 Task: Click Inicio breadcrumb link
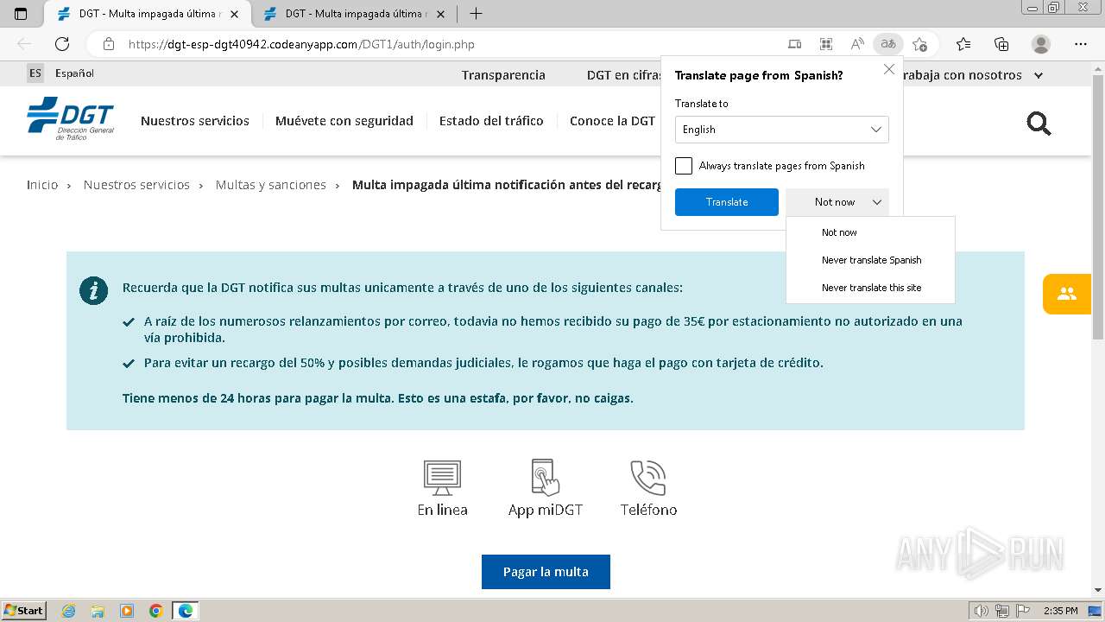click(x=42, y=185)
